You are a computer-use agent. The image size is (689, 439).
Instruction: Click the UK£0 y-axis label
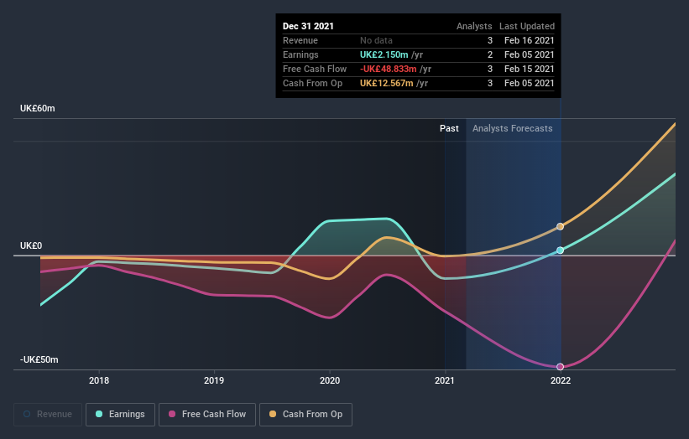[x=31, y=245]
